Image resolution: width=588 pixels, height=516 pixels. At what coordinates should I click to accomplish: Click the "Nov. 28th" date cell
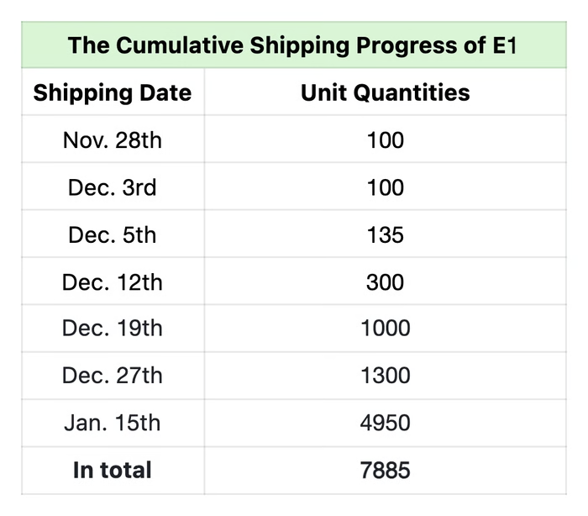pyautogui.click(x=113, y=140)
